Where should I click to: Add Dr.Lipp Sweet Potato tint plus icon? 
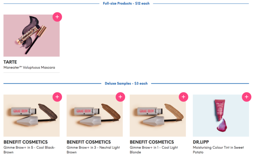pos(247,97)
